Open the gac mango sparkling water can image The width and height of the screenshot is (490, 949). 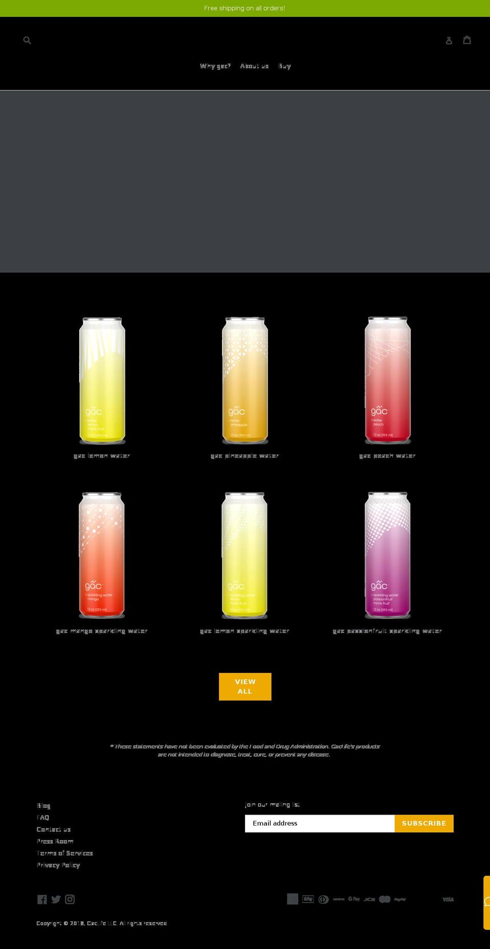click(x=102, y=556)
